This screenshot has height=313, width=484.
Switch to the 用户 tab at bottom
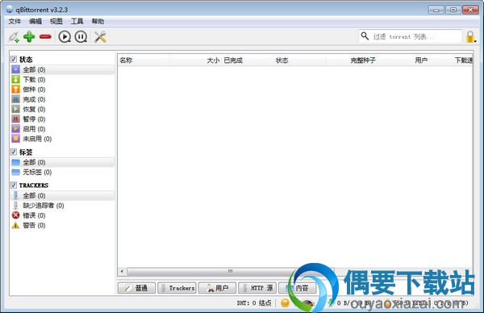pyautogui.click(x=217, y=288)
